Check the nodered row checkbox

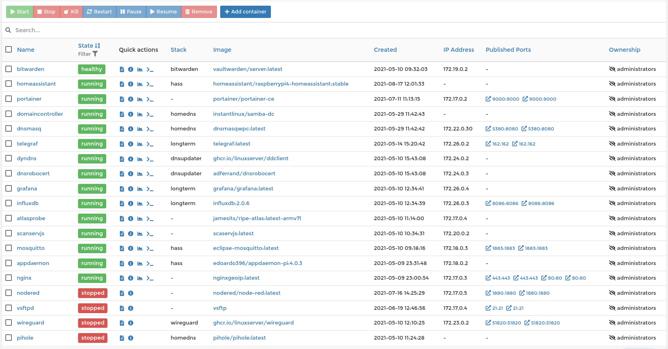pyautogui.click(x=9, y=293)
